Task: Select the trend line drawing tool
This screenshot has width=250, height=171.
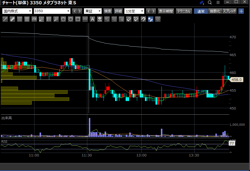Action: 5,19
